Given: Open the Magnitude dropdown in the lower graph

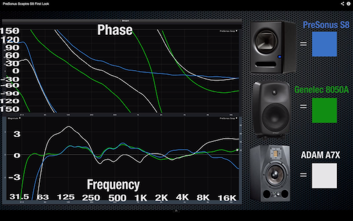Looking at the screenshot, I should [14, 118].
